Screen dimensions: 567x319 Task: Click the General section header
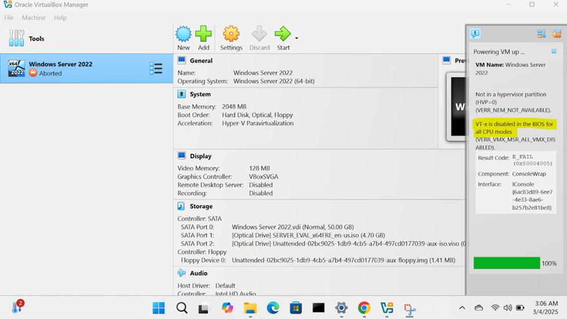(201, 60)
